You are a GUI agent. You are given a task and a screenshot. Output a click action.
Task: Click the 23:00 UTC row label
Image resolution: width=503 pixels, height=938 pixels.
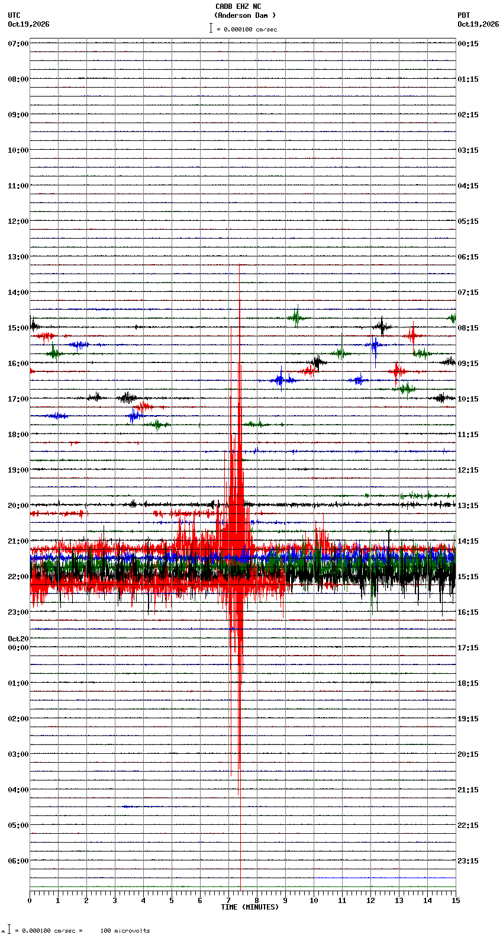pos(18,612)
